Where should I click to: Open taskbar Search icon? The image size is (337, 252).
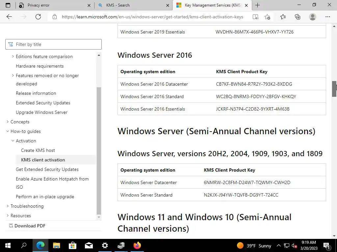click(x=24, y=245)
